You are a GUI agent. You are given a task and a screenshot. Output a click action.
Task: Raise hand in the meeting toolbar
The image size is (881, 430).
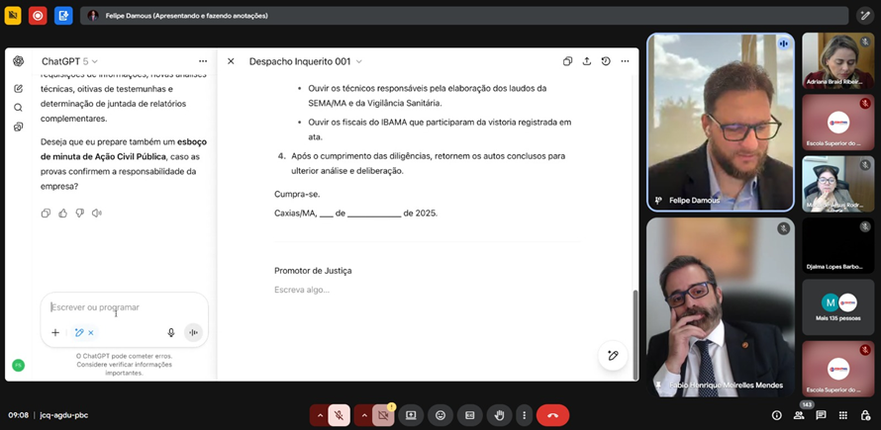point(500,415)
